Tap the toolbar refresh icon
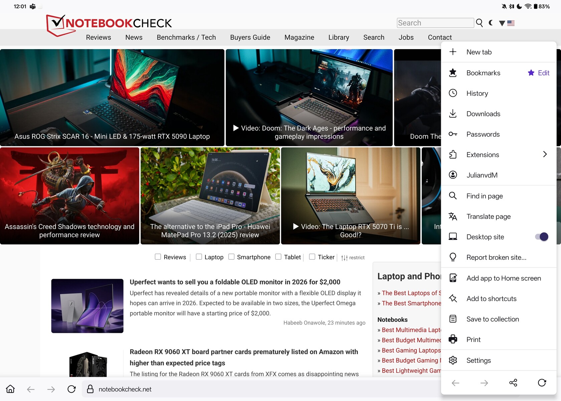The width and height of the screenshot is (561, 401). [71, 389]
